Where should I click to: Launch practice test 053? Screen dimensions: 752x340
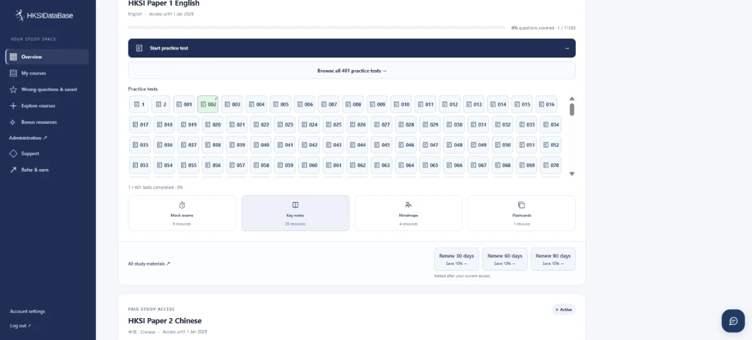point(140,165)
